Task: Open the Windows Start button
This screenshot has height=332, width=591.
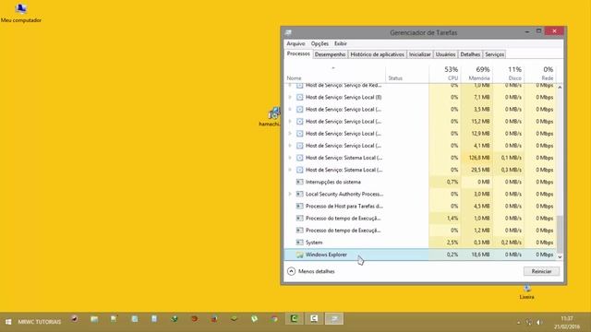Action: coord(8,322)
